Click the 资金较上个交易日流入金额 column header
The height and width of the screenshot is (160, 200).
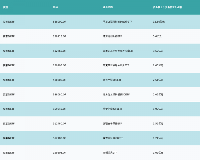click(167, 7)
